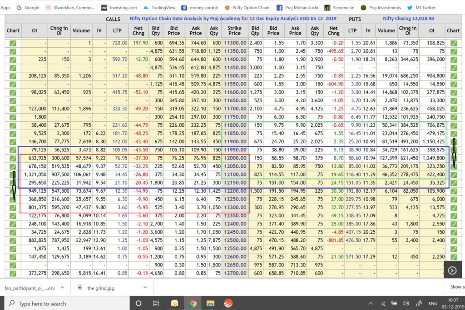Open calls chart icon for 12000.00 strike row
The image size is (465, 310).
pos(13,158)
